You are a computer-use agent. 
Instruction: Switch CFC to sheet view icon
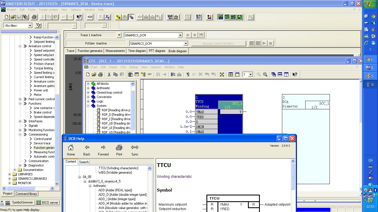pos(237,75)
